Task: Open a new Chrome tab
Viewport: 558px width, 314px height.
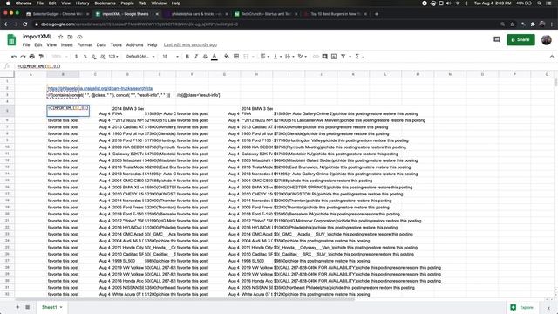Action: [377, 14]
